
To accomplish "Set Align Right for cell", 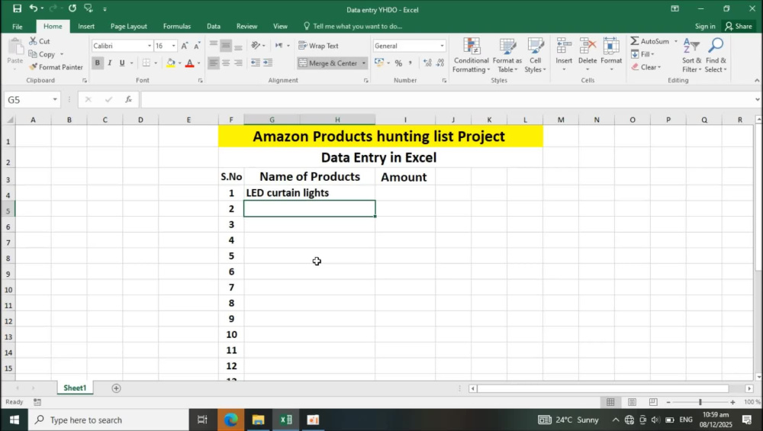I will point(238,63).
